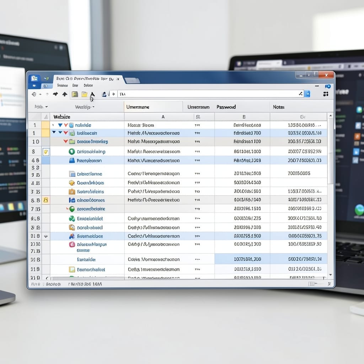Open the Wealtip filter dropdown
This screenshot has height=364, width=364.
click(85, 107)
